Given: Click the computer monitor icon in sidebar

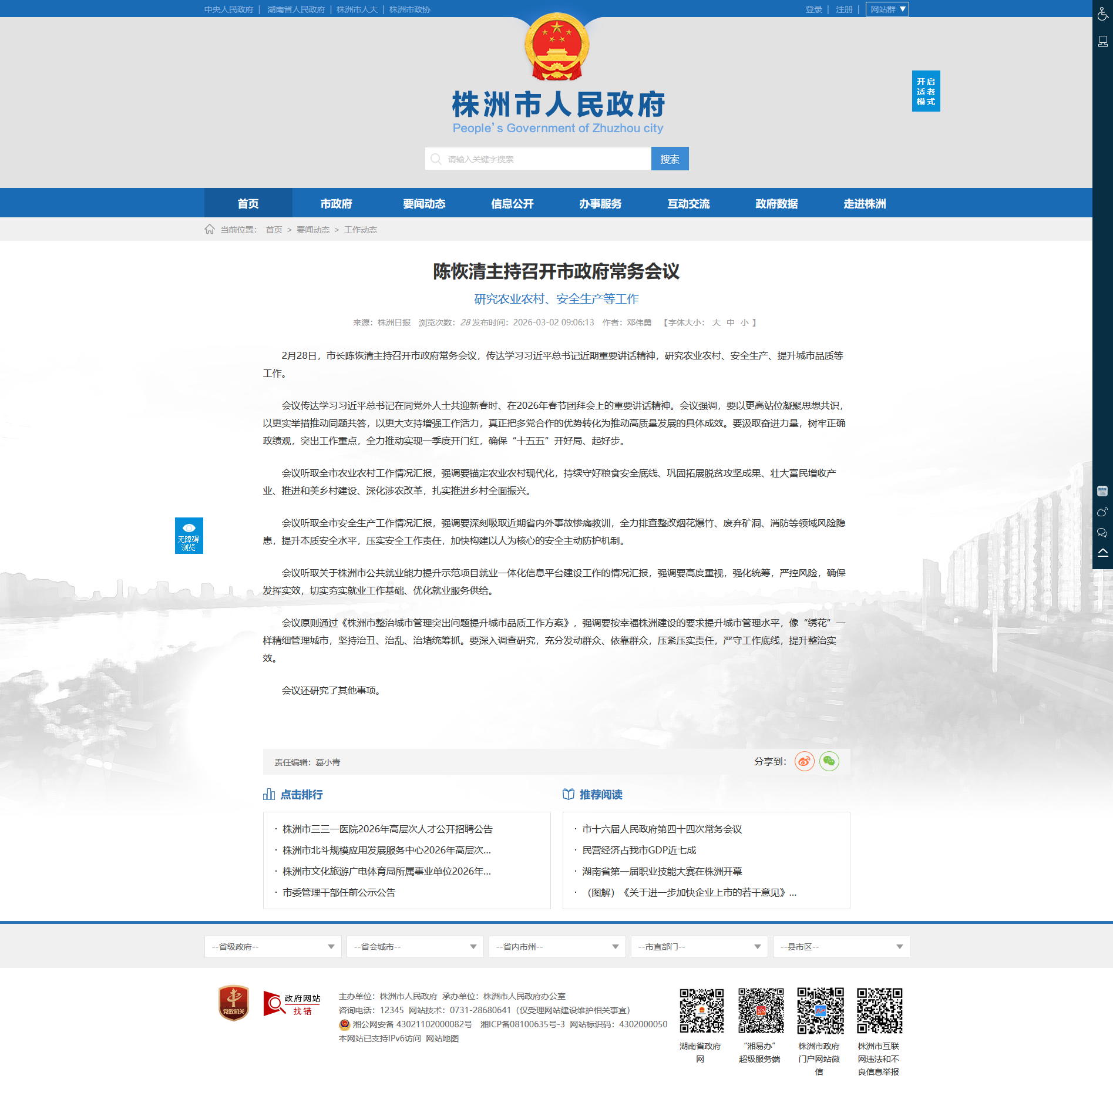Looking at the screenshot, I should coord(1102,41).
